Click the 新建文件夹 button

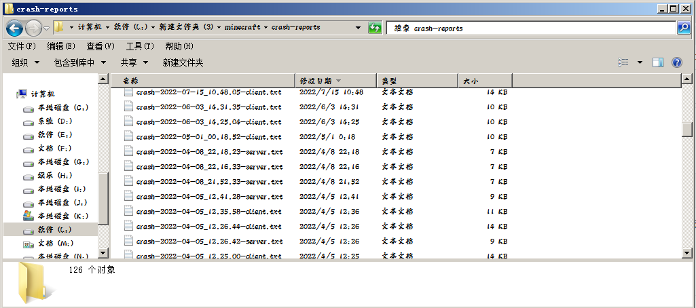click(183, 62)
